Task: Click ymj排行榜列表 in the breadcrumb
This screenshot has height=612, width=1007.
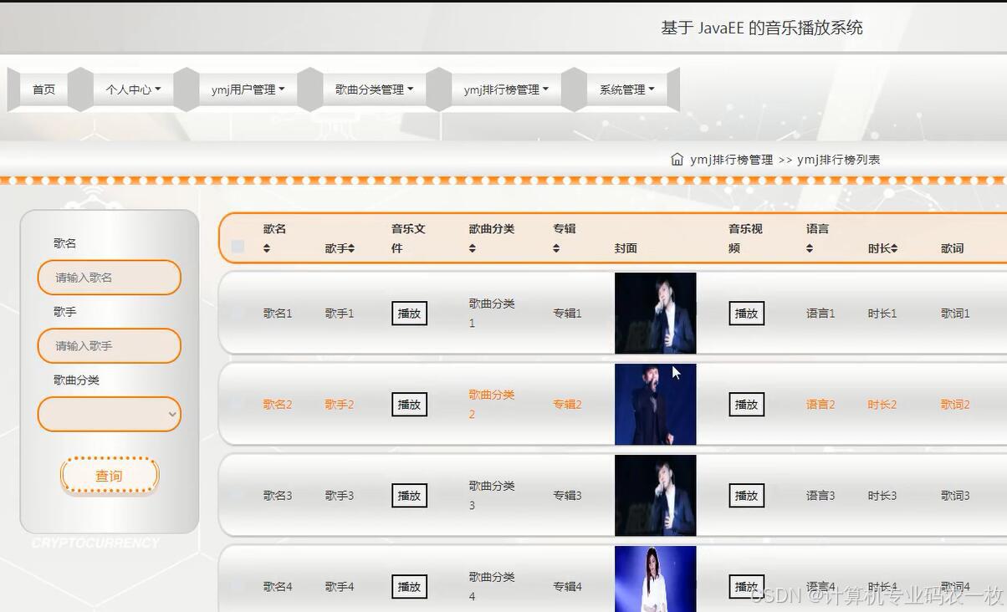Action: 838,160
